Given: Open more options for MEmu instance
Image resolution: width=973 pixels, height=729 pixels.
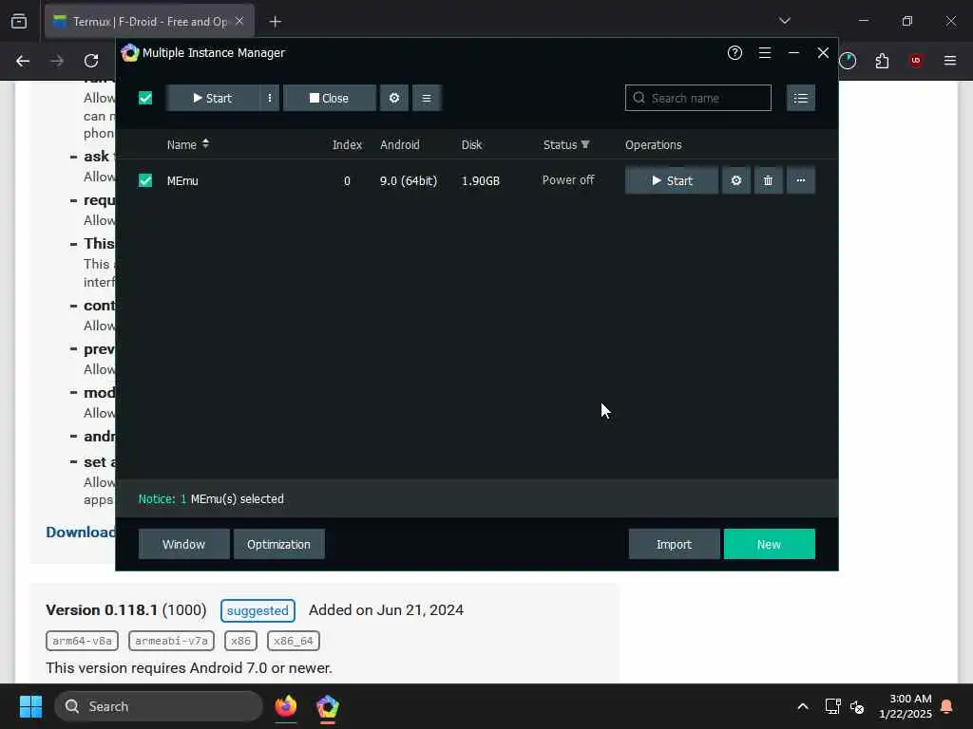Looking at the screenshot, I should pyautogui.click(x=800, y=180).
